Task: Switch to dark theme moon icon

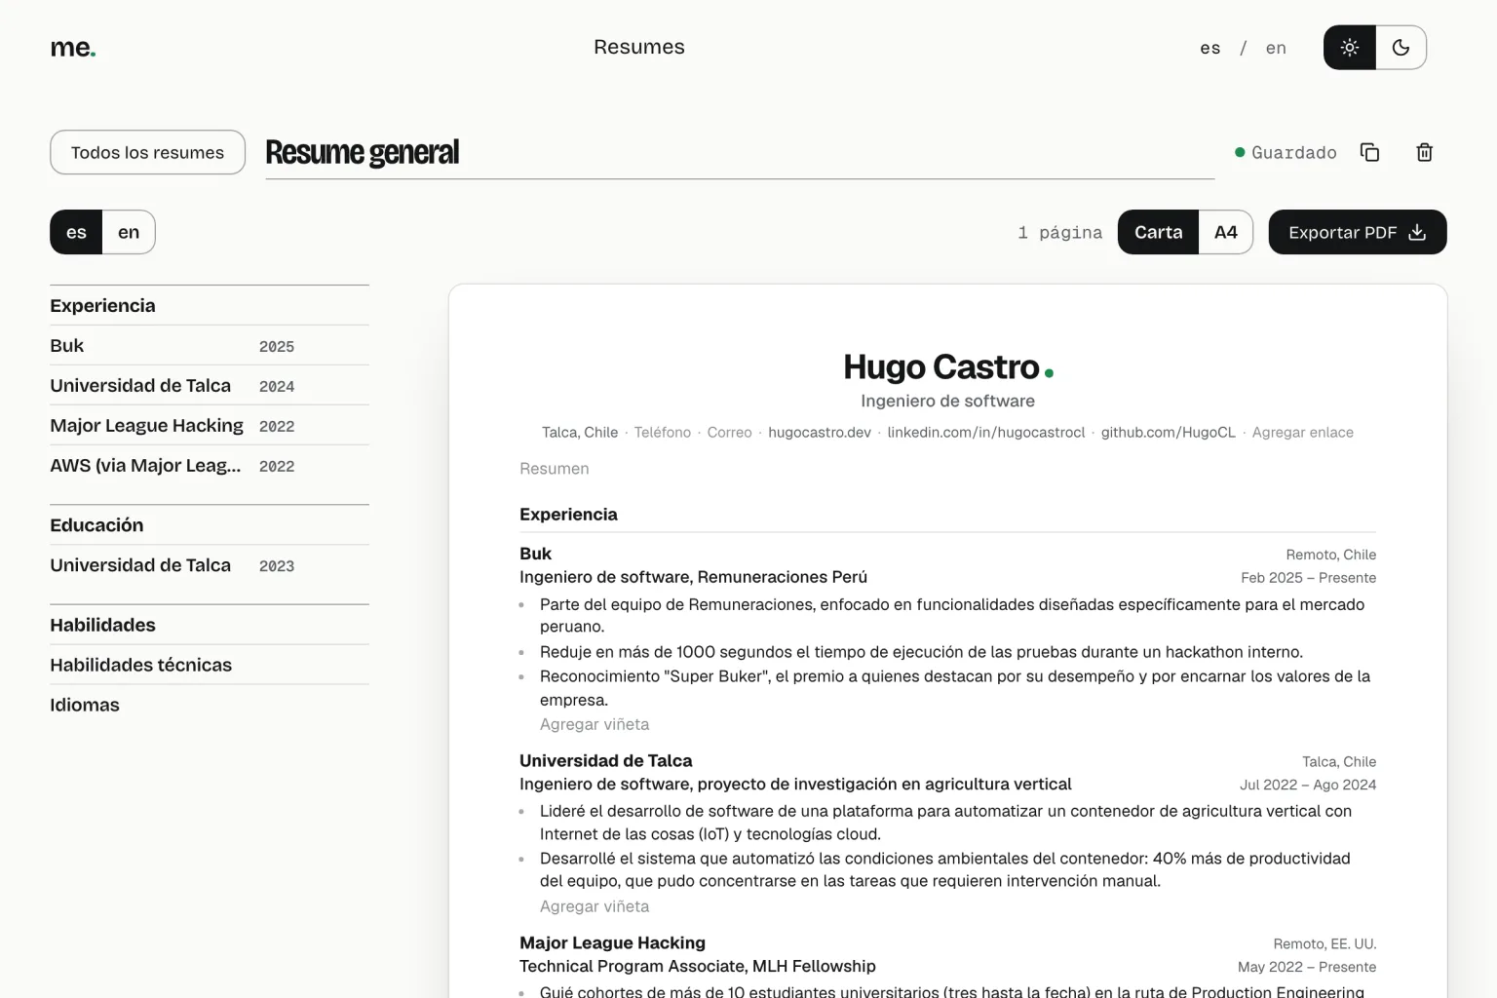Action: (x=1401, y=47)
